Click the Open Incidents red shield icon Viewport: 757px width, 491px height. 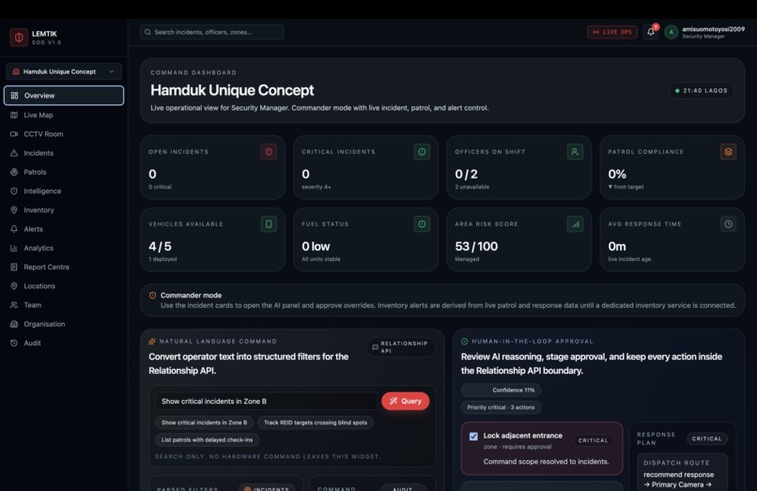pos(269,151)
